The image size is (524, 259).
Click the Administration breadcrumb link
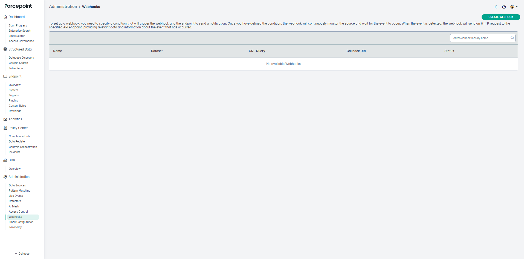pyautogui.click(x=63, y=7)
